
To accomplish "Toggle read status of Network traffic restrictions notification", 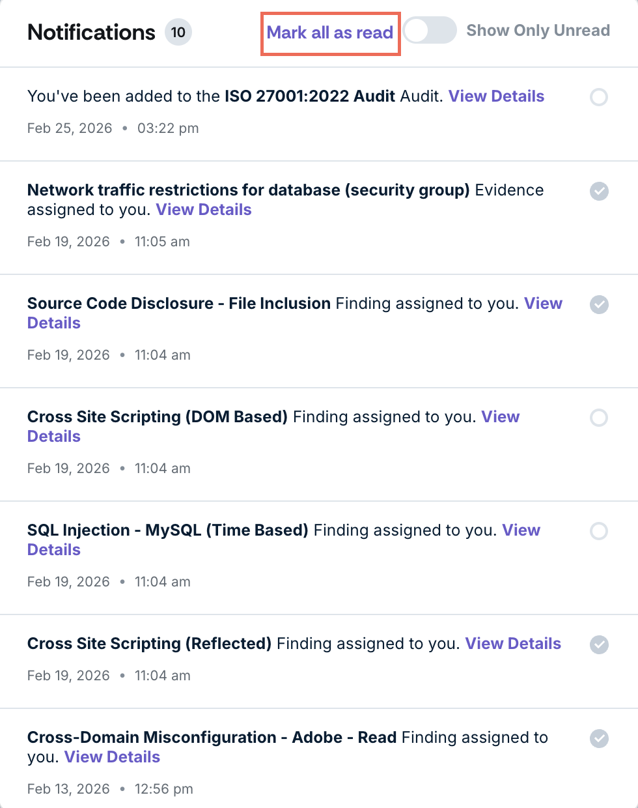I will [599, 191].
